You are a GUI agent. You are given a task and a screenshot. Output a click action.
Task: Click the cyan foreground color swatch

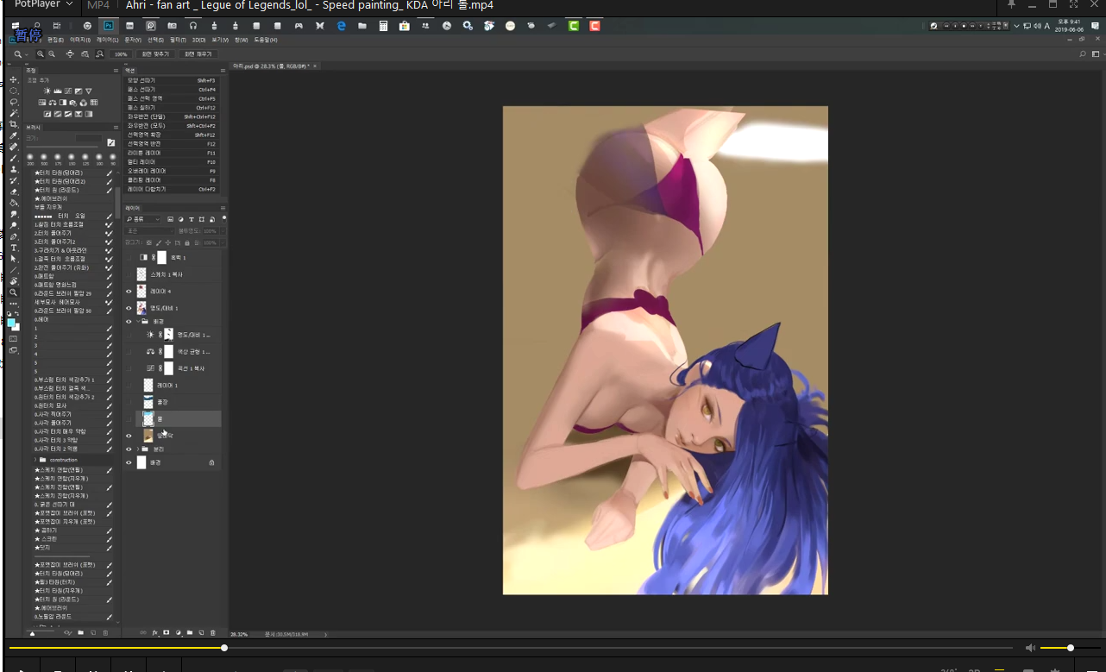tap(11, 323)
